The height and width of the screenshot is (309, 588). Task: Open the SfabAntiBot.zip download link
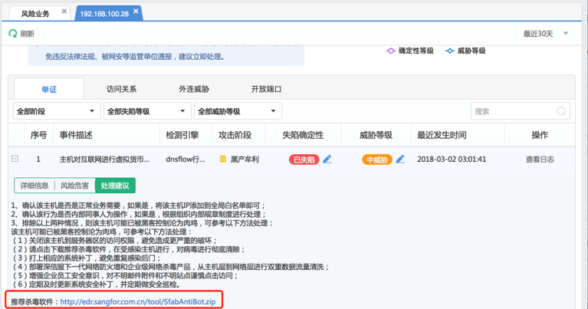click(x=138, y=301)
